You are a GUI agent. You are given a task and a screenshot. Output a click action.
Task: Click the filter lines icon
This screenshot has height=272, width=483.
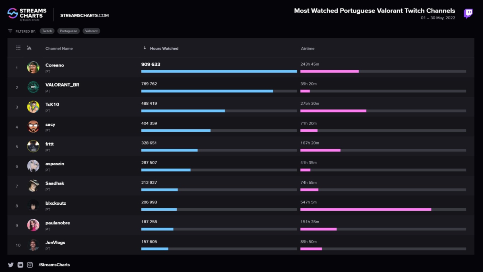click(10, 31)
